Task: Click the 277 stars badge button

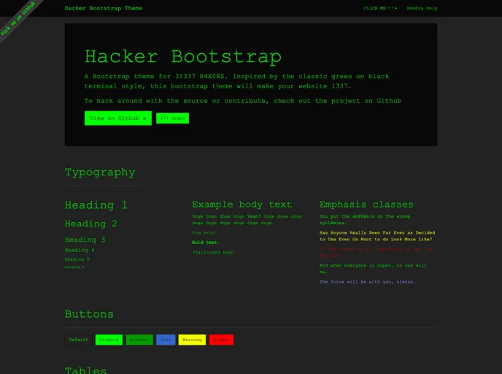Action: (x=172, y=118)
